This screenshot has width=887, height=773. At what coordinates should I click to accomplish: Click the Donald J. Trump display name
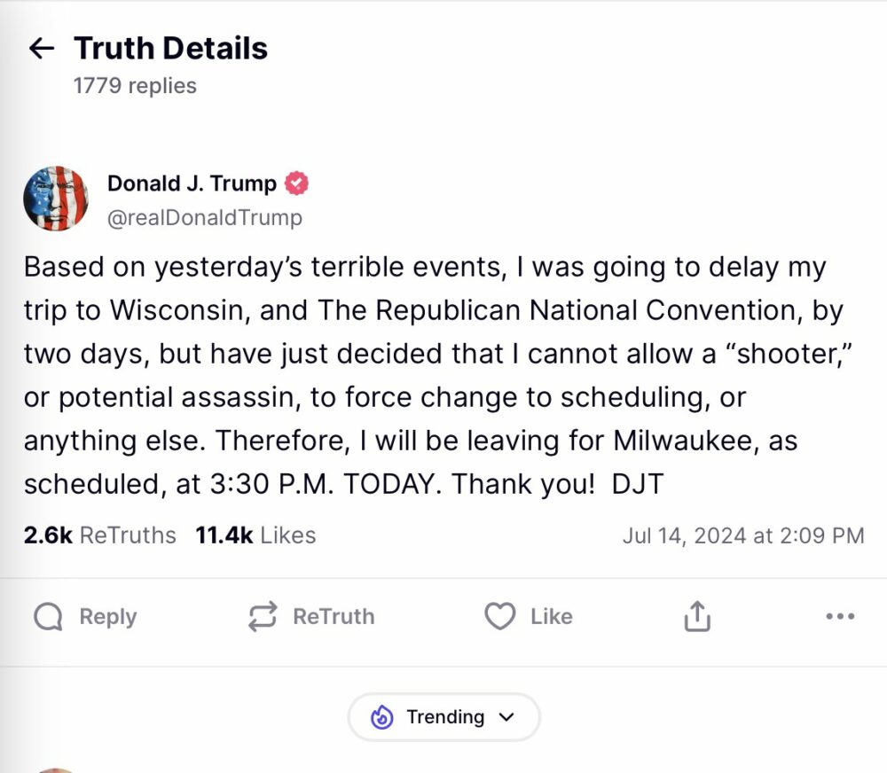coord(192,183)
